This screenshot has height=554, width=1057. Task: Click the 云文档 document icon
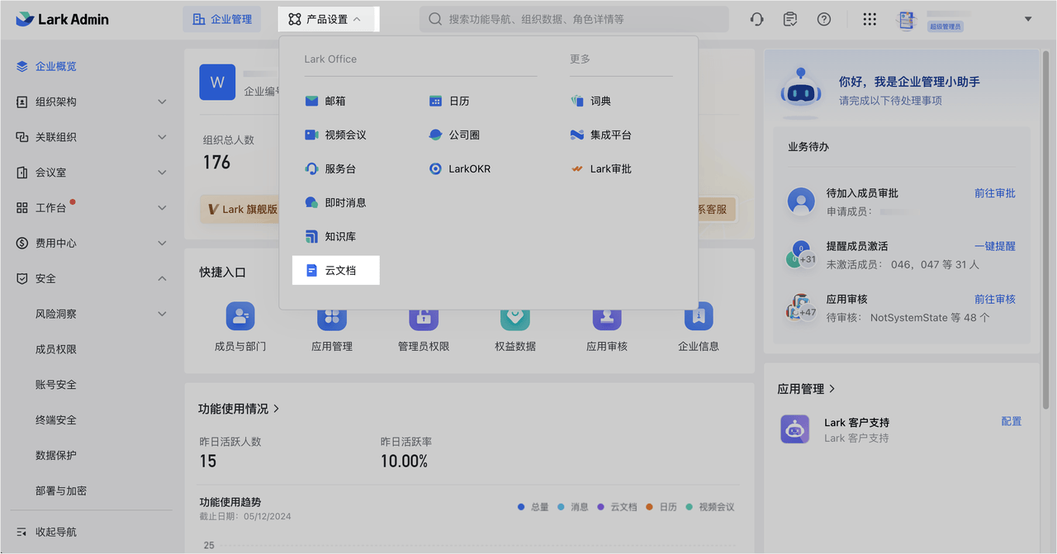click(x=311, y=270)
